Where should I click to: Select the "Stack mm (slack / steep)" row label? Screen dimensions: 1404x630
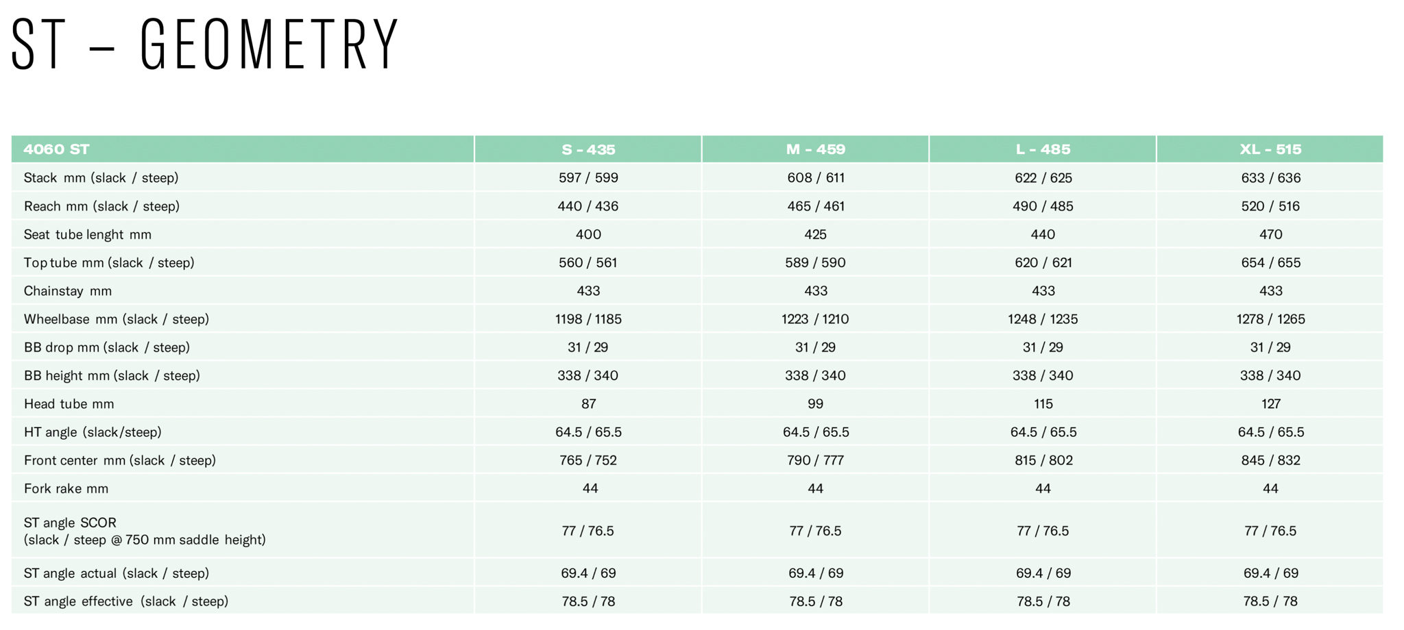(101, 178)
